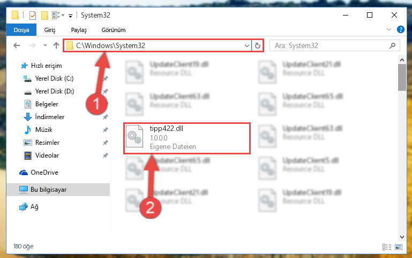Switch to the Görünüm ribbon tab

coord(114,30)
